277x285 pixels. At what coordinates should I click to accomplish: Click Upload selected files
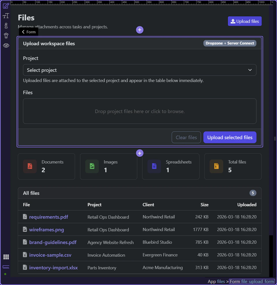[230, 137]
